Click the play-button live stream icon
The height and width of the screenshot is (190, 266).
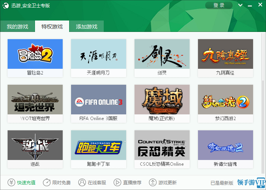[x=117, y=182]
